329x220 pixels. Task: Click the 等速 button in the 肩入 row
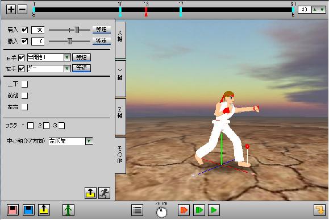click(102, 30)
